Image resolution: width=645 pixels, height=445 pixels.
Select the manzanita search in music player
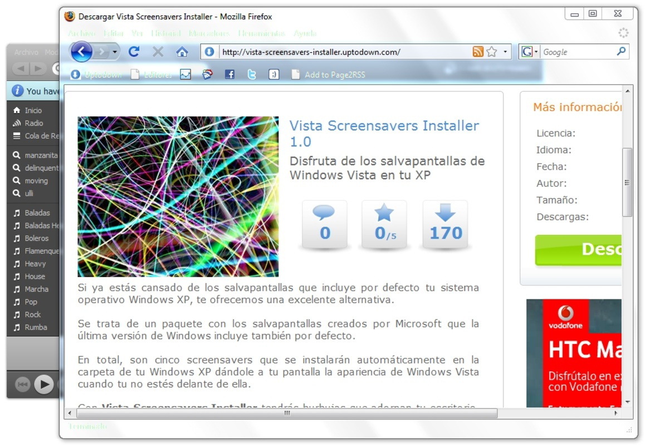[x=36, y=155]
